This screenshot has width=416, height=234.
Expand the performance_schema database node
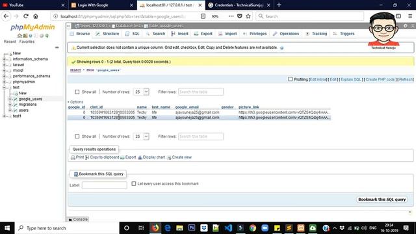pos(4,76)
